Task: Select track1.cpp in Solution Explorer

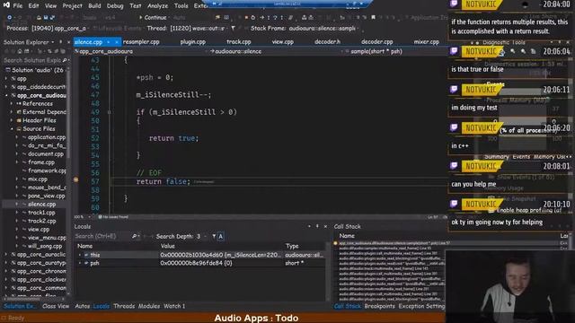Action: [41, 213]
